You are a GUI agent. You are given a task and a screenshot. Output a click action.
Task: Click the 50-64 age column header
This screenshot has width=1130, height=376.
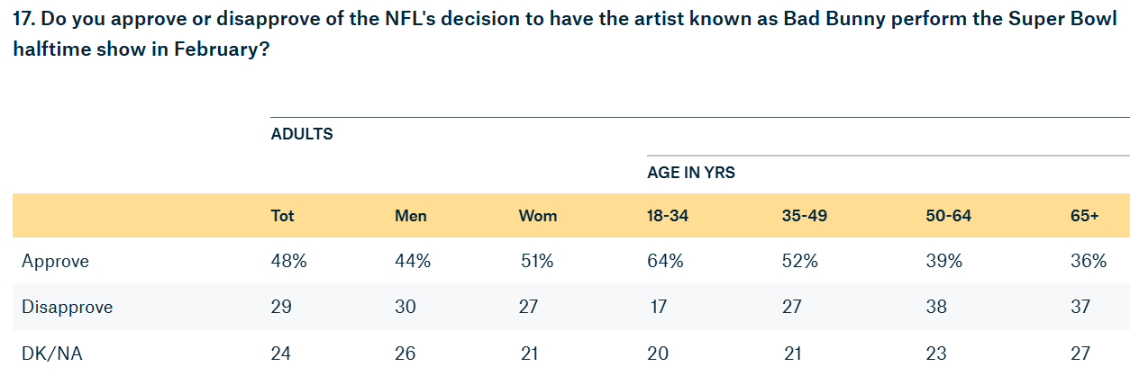point(948,216)
